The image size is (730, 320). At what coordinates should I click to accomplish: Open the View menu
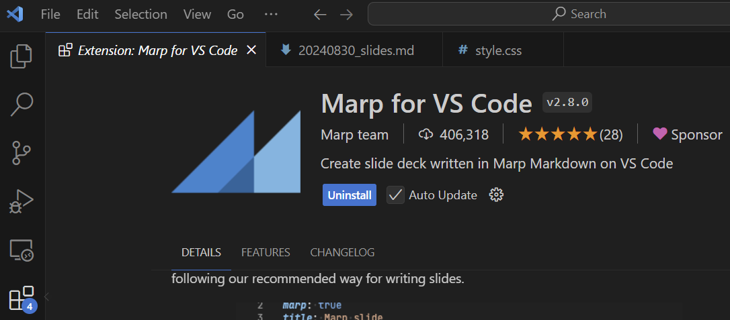[197, 14]
